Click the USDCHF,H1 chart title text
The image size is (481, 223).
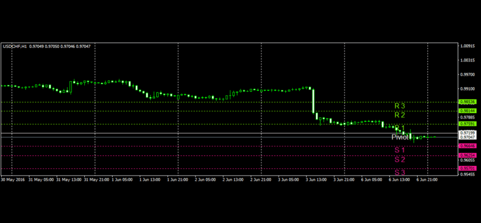pos(15,46)
